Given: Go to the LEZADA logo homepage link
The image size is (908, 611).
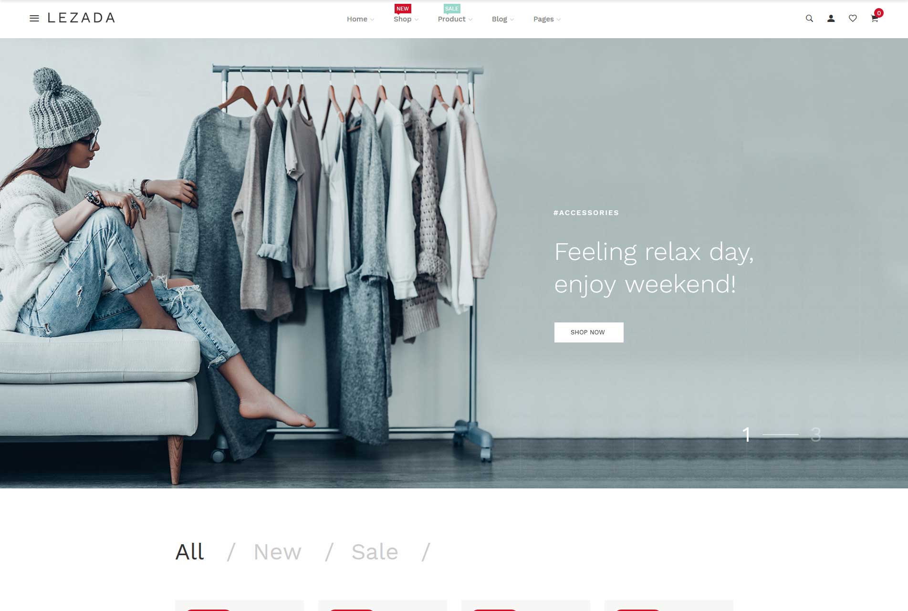Looking at the screenshot, I should pos(81,18).
